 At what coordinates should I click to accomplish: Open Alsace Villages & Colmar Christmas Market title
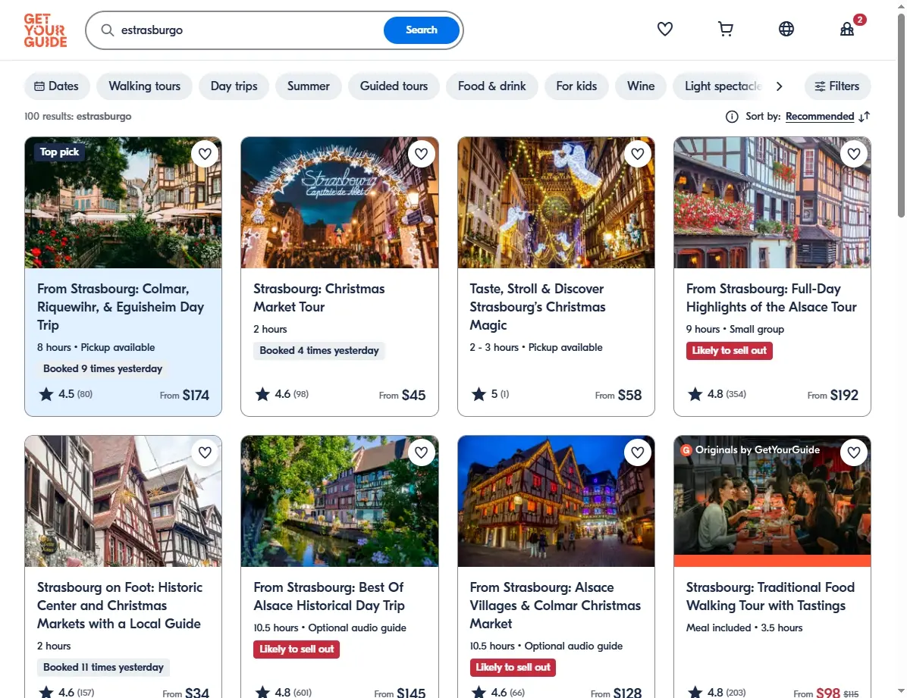point(555,606)
